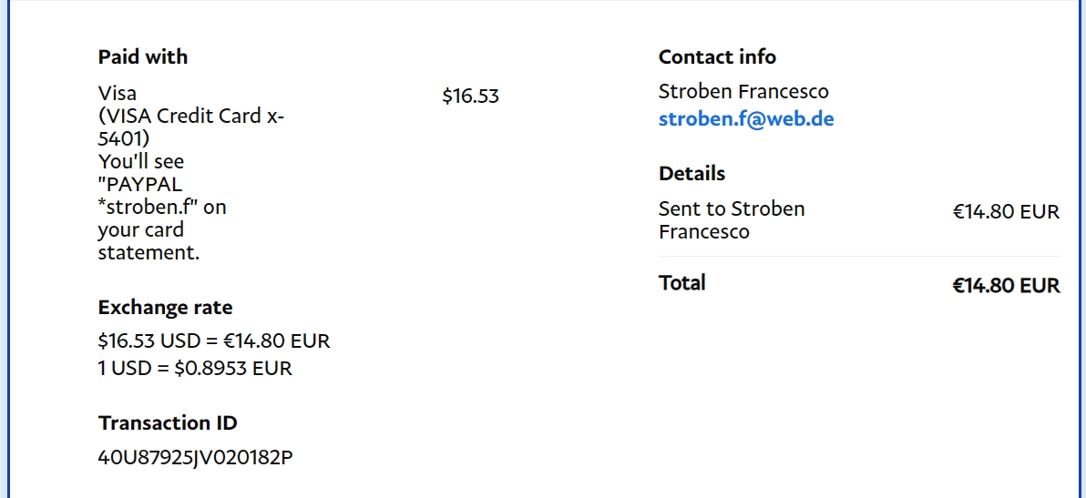
Task: Click the 'Visa' payment method text
Action: [118, 93]
